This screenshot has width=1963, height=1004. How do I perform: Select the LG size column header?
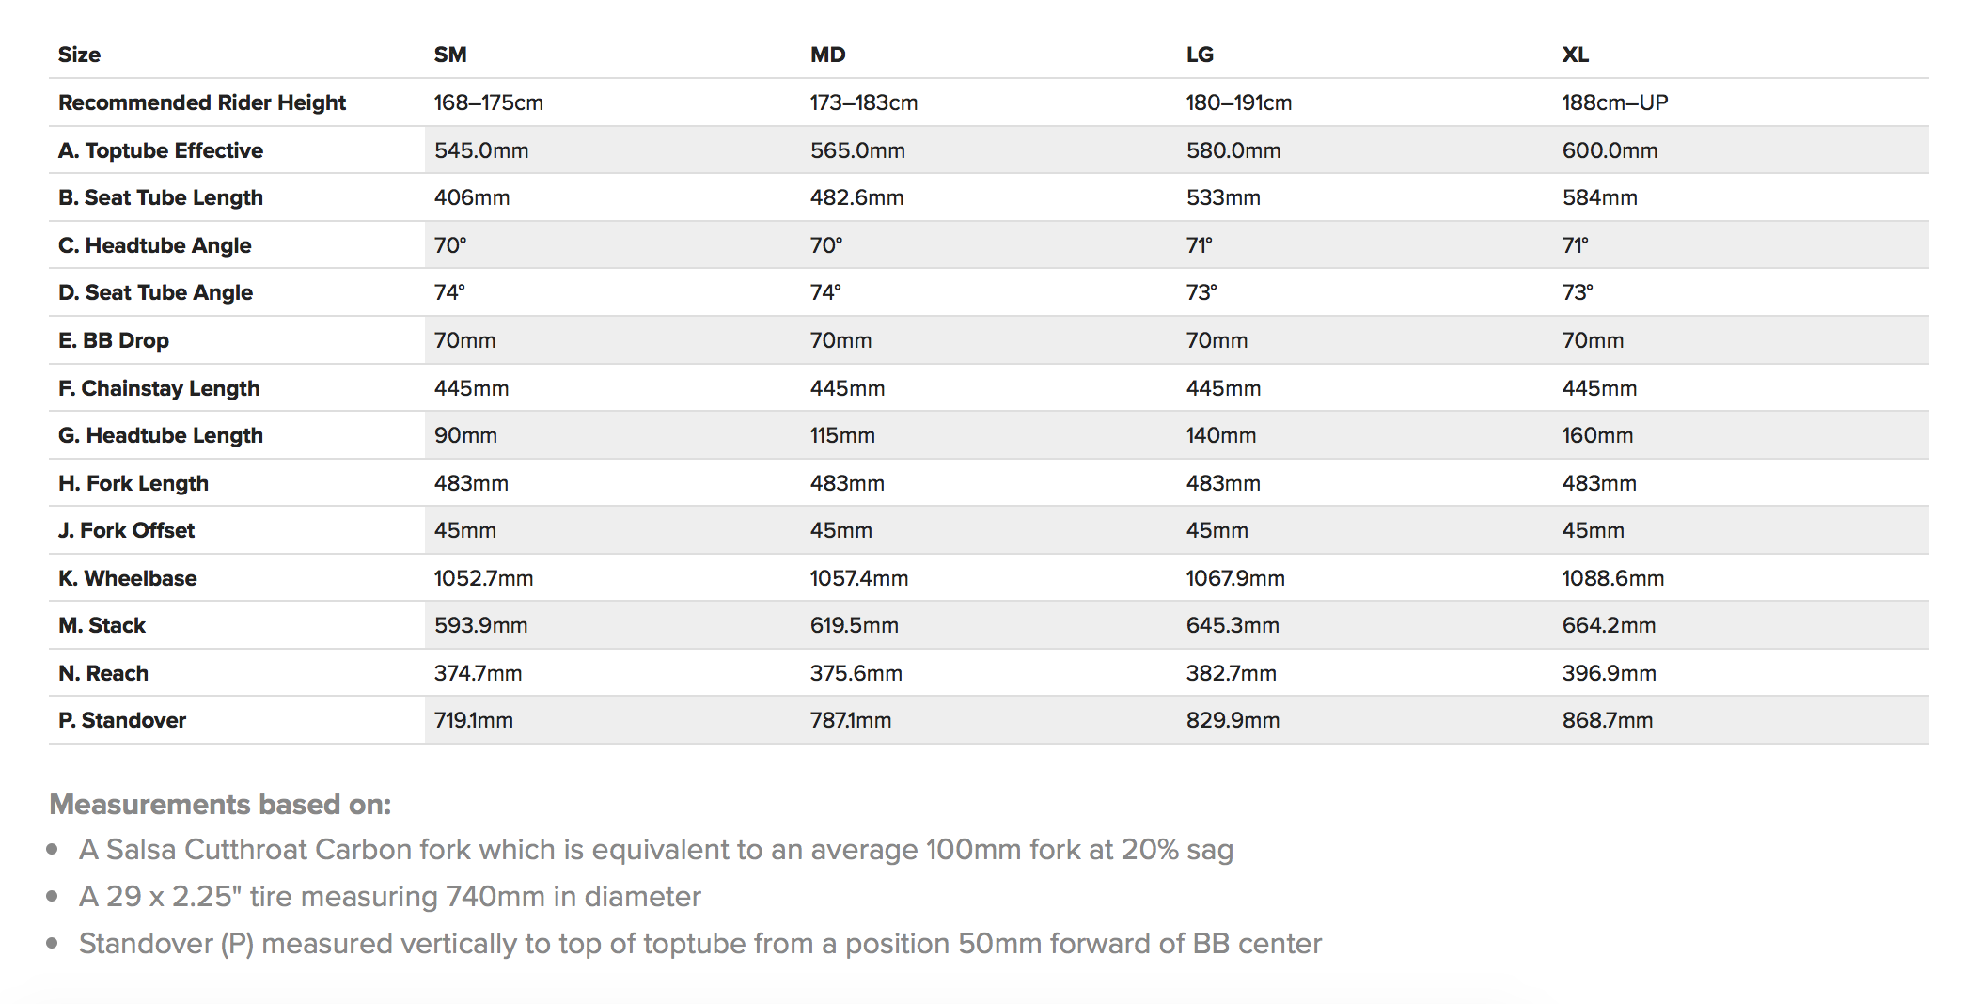point(1200,55)
